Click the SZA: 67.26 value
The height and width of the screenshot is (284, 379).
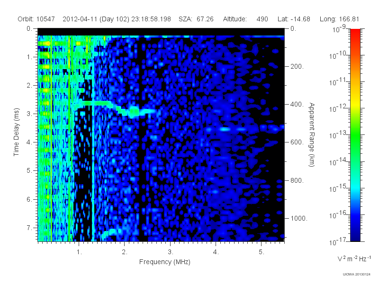196,19
